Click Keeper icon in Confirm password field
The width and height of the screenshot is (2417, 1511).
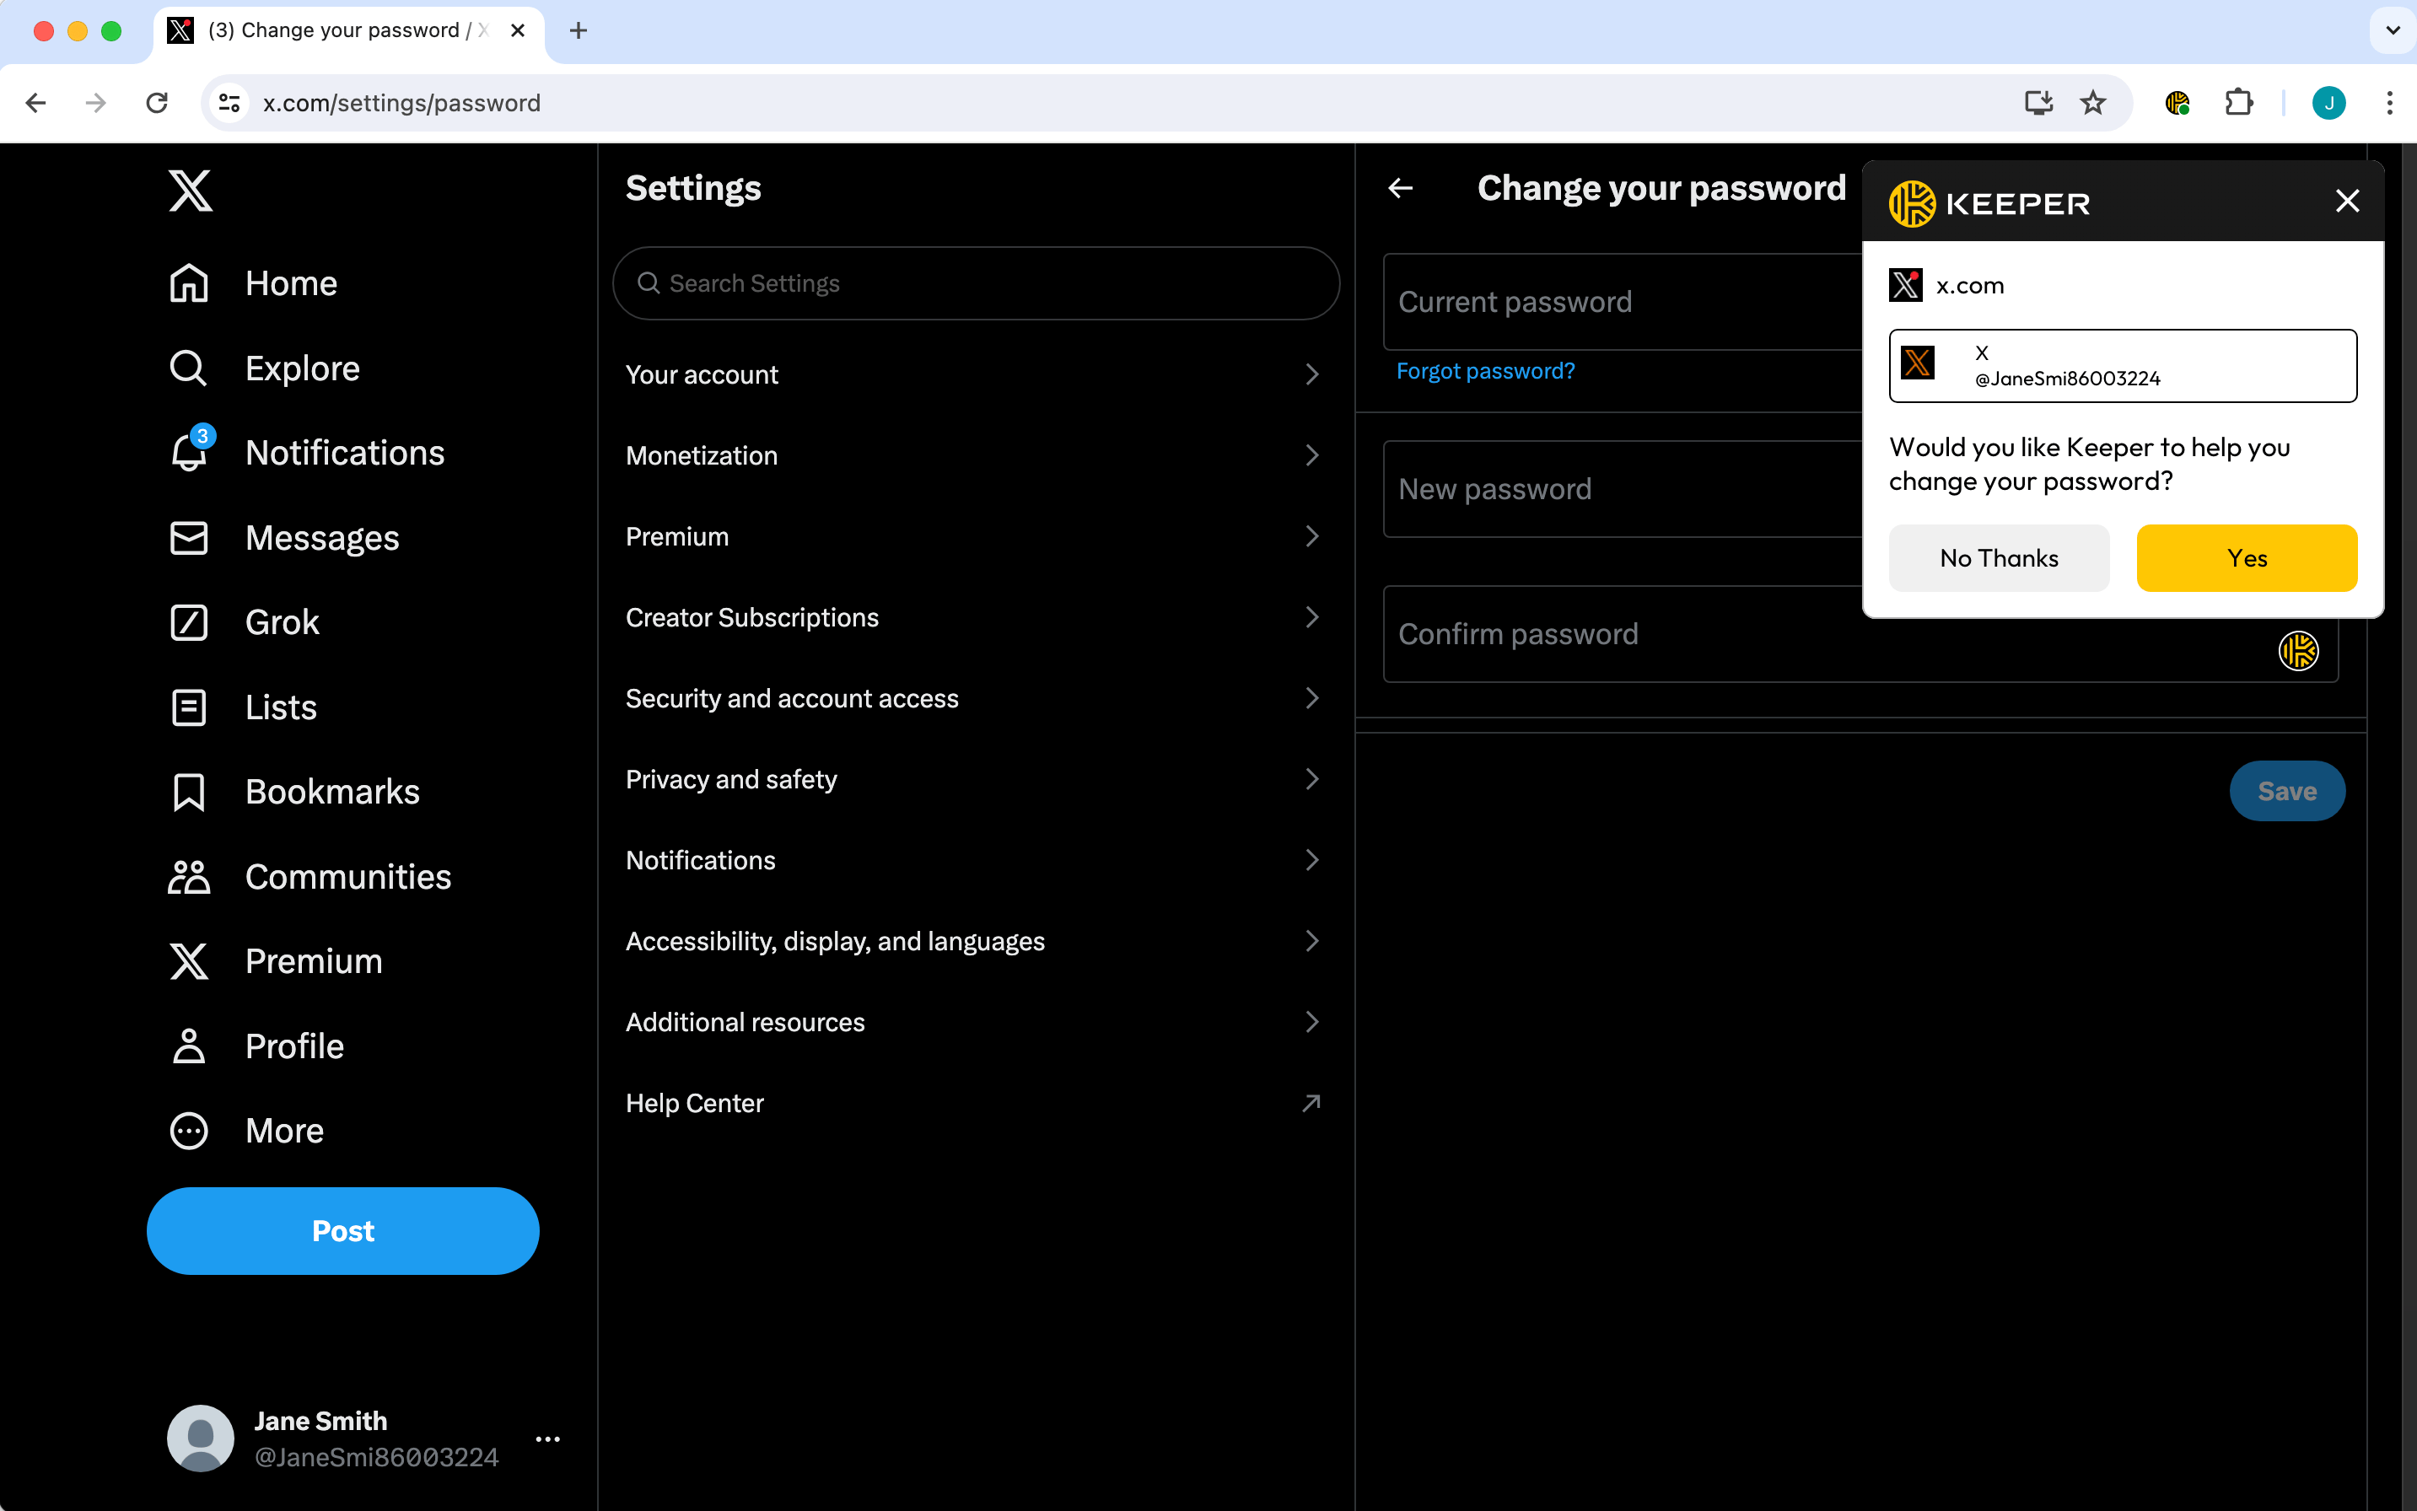click(2297, 651)
